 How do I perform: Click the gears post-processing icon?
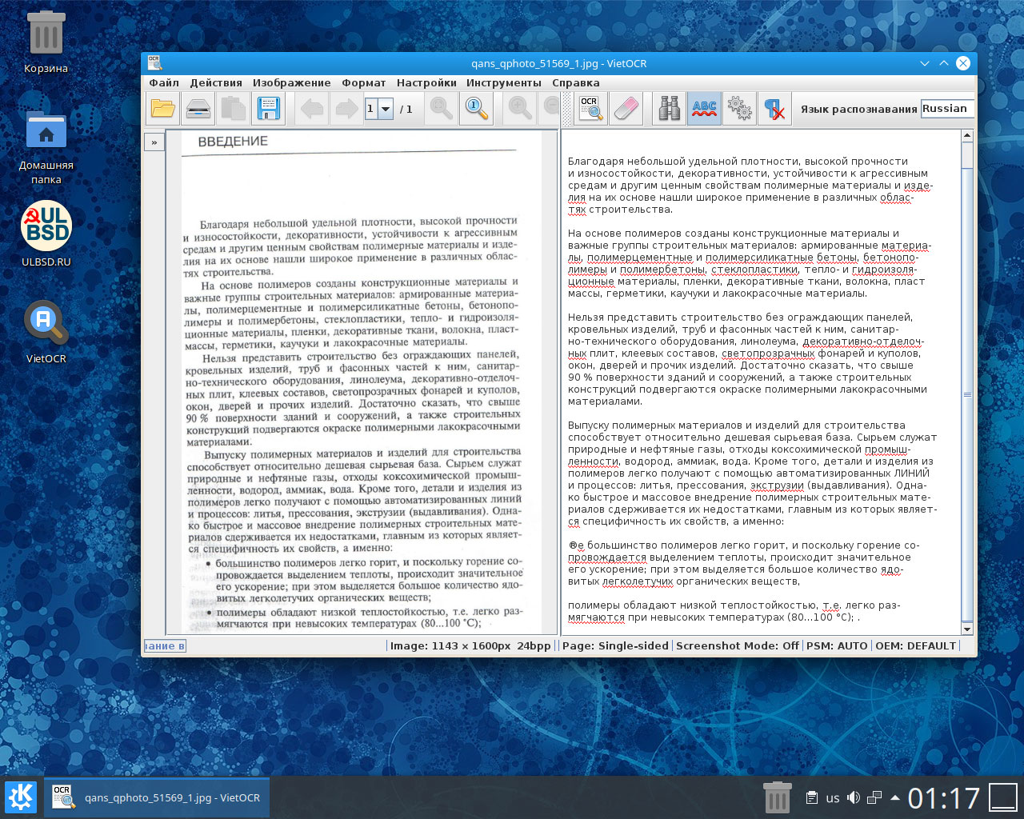[x=739, y=109]
